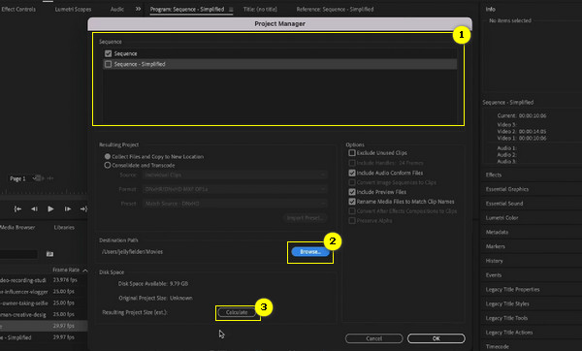Uncheck the Sequence checkbox in the list
This screenshot has height=351, width=582.
(x=108, y=53)
